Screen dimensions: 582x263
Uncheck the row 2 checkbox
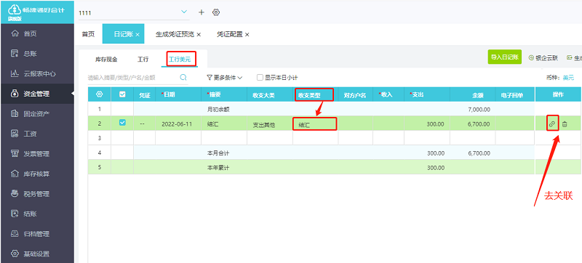pyautogui.click(x=122, y=123)
